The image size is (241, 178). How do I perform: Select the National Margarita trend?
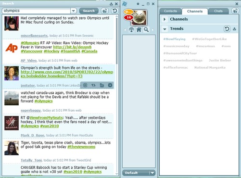point(210,67)
